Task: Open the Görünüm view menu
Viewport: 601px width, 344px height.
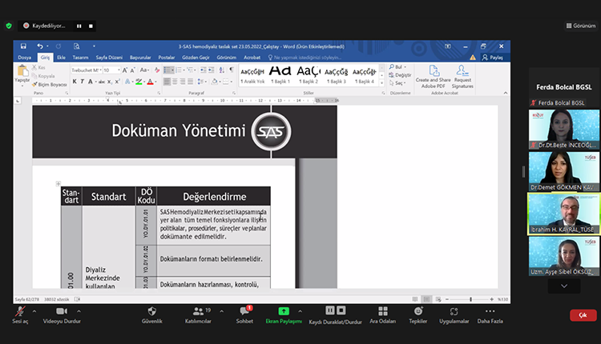Action: coord(579,26)
